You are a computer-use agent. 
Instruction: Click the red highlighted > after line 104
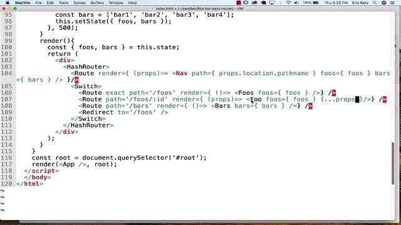(x=76, y=80)
